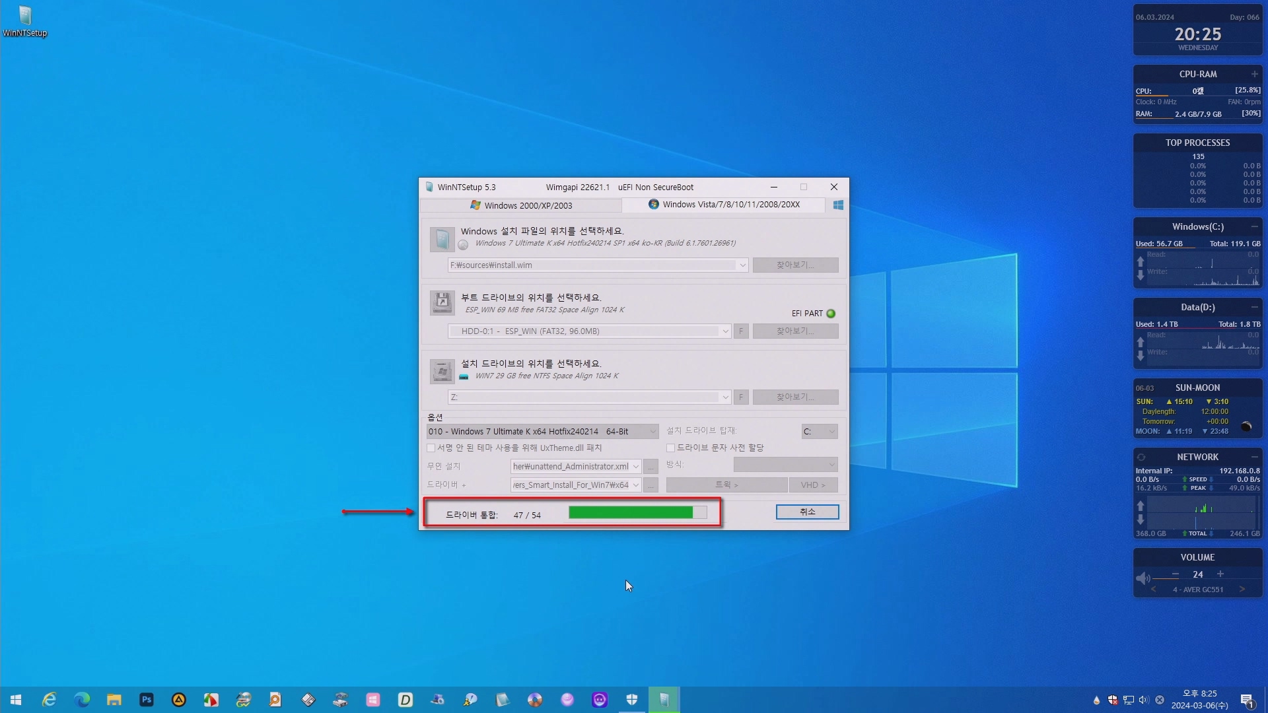Open the disc-shaped taskbar icon
The height and width of the screenshot is (713, 1268).
coord(534,700)
